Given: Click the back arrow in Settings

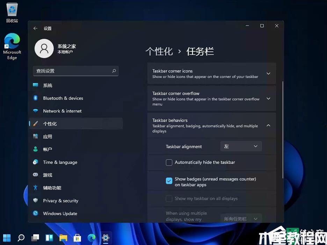Looking at the screenshot, I should (x=35, y=28).
